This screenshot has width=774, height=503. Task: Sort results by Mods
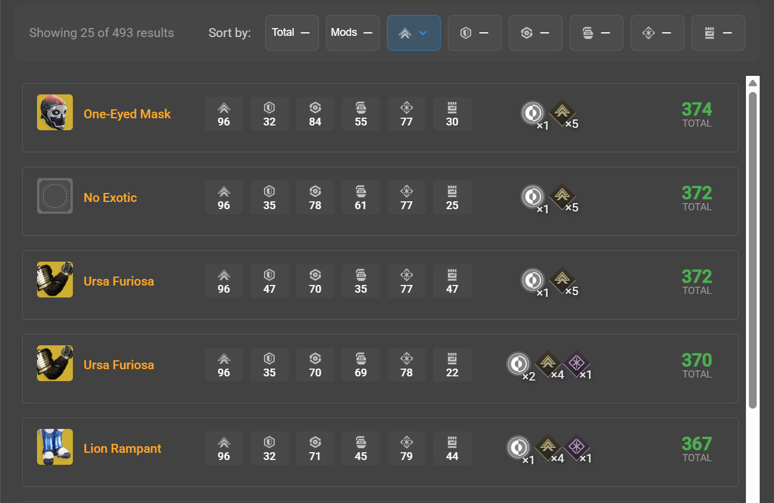pos(352,33)
